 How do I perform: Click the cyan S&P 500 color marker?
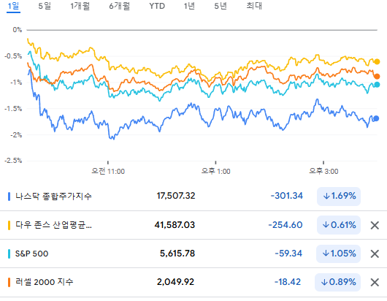[x=9, y=254]
